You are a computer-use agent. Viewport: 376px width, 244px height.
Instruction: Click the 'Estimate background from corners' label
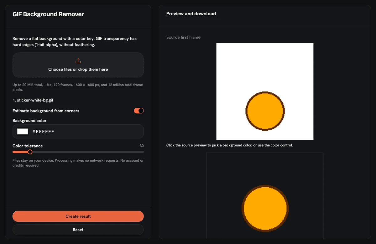[46, 111]
